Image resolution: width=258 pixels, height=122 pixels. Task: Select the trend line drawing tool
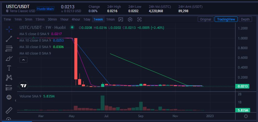click(9, 39)
